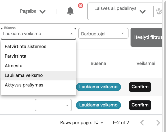The height and width of the screenshot is (132, 166).
Task: Click the second row Laukiama veiksmo badge
Action: click(x=98, y=105)
